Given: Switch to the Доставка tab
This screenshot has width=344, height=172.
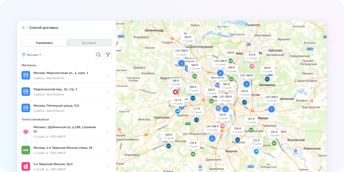Looking at the screenshot, I should (x=89, y=43).
